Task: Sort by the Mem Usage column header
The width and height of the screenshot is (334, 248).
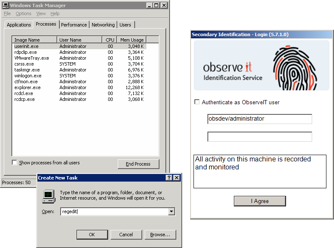Action: [x=132, y=40]
